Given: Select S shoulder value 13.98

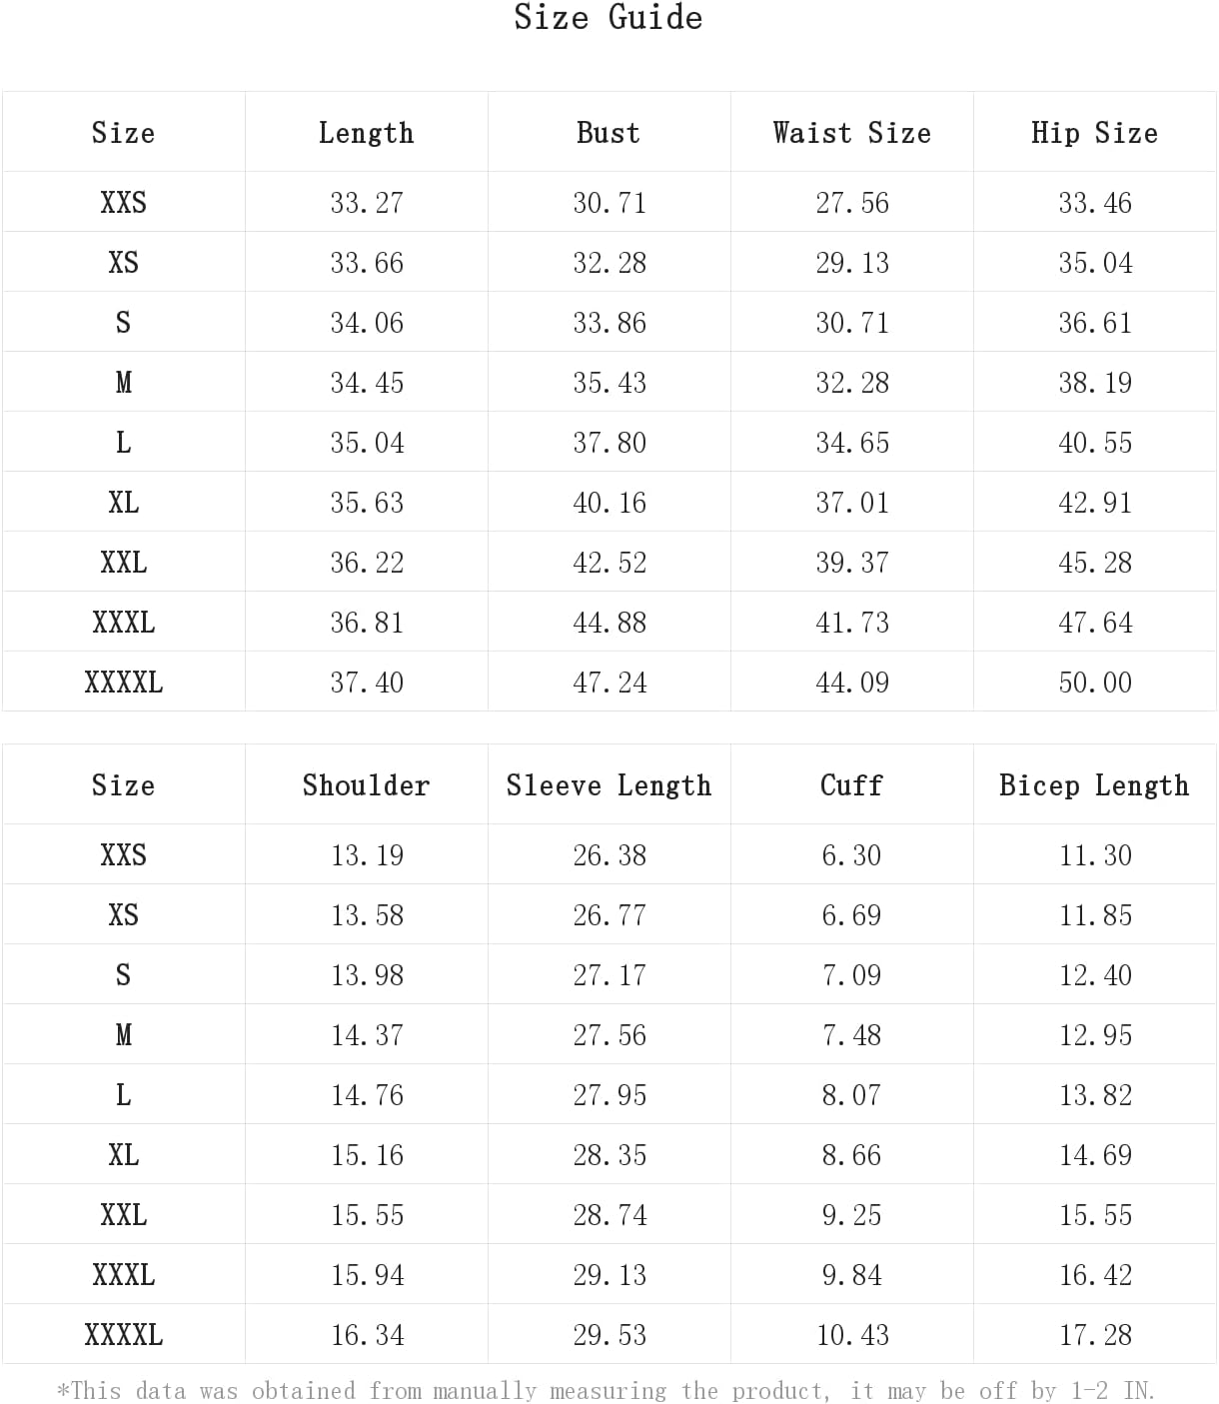Looking at the screenshot, I should point(367,975).
